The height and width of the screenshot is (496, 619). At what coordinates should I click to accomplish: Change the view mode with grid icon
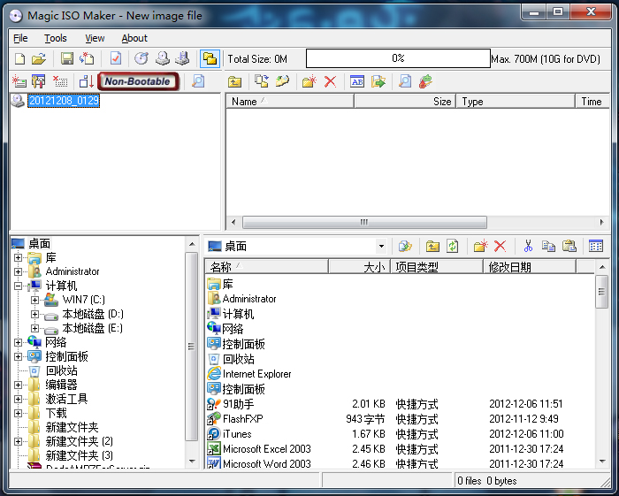[x=596, y=246]
